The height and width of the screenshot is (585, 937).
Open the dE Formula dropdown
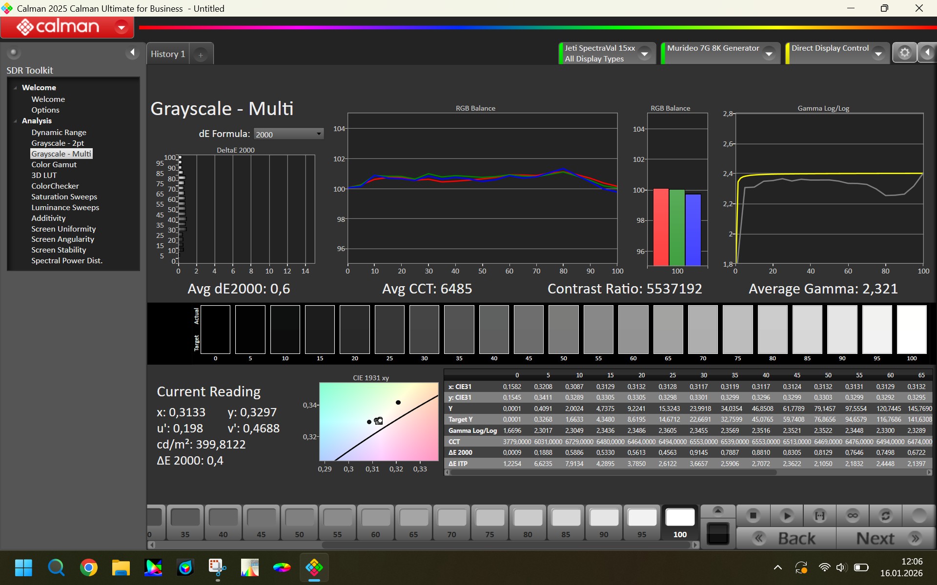pos(288,134)
